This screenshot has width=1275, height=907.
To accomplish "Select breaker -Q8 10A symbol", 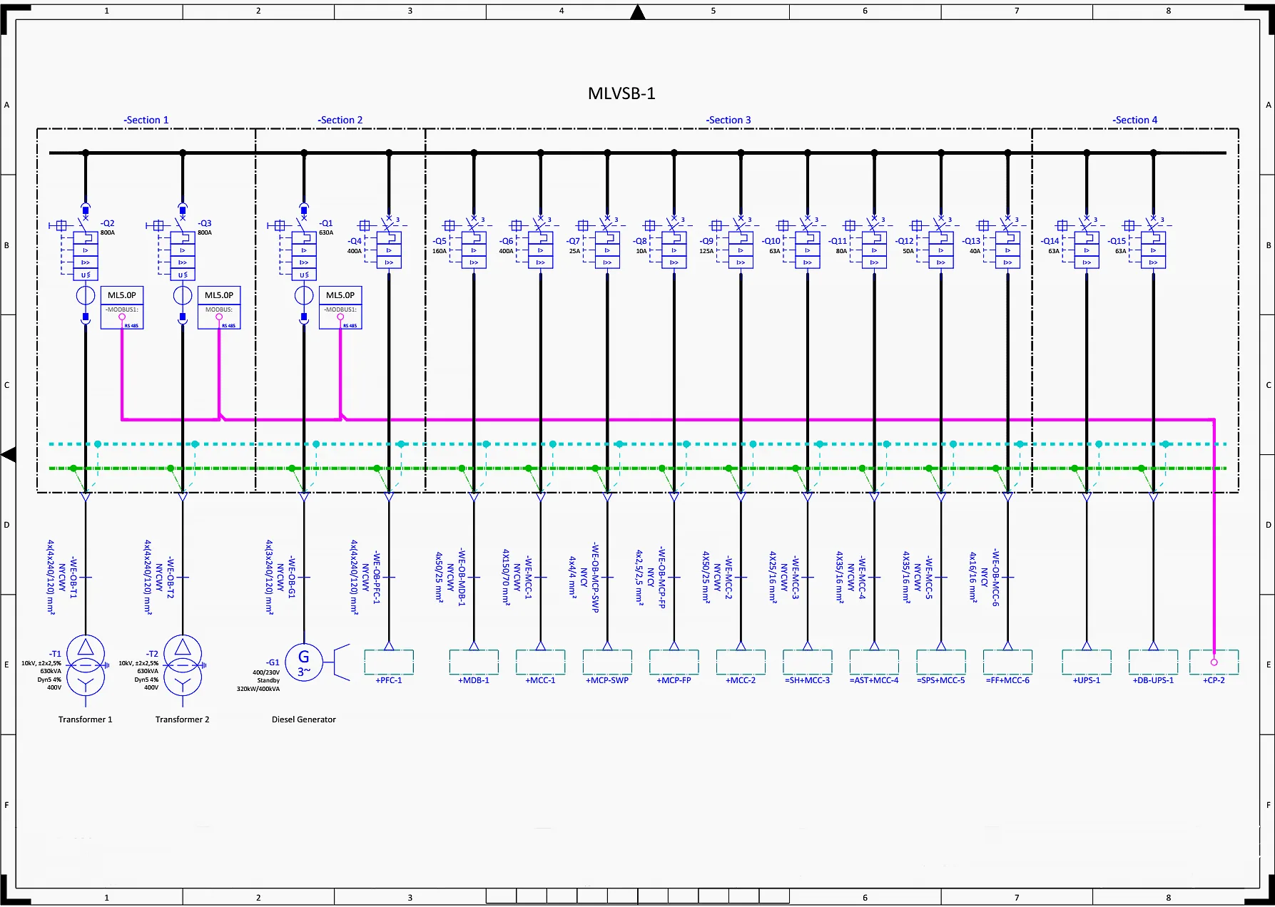I will pyautogui.click(x=674, y=242).
